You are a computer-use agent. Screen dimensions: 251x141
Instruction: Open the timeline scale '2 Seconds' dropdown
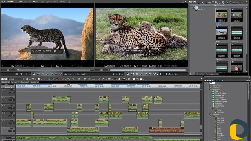pos(8,87)
